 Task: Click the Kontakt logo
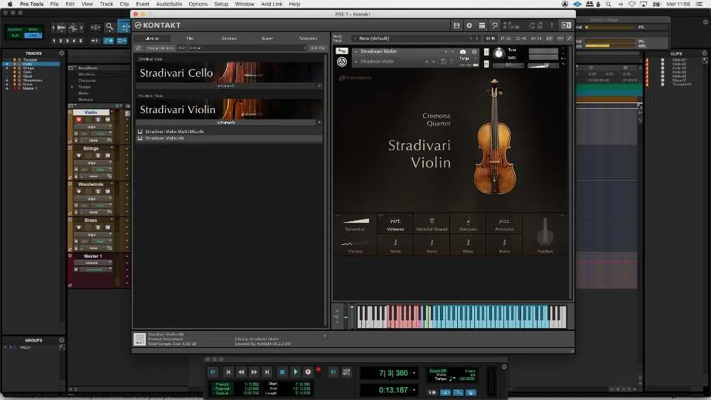click(158, 26)
